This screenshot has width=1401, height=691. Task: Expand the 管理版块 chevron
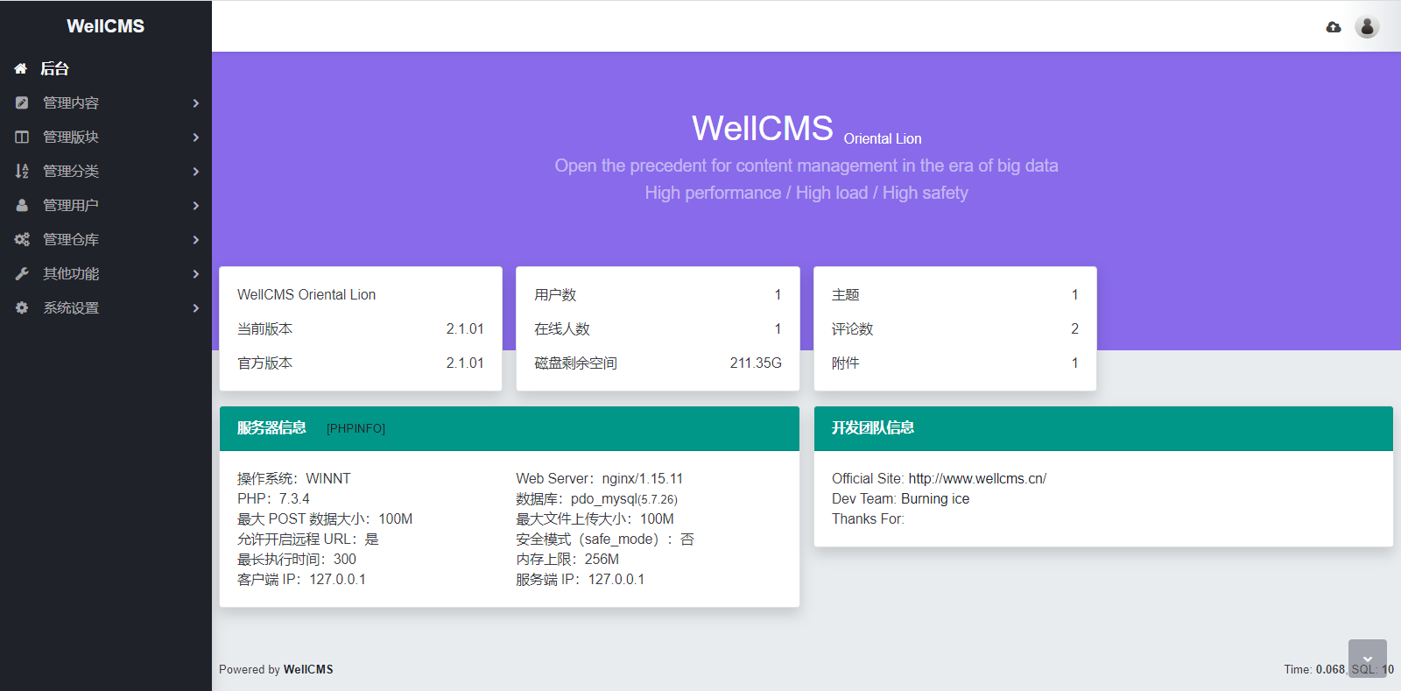pyautogui.click(x=196, y=137)
